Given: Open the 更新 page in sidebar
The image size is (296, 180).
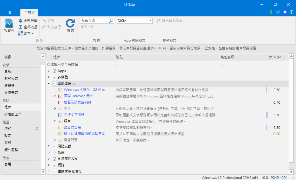Looking at the screenshot, I should (x=8, y=71).
